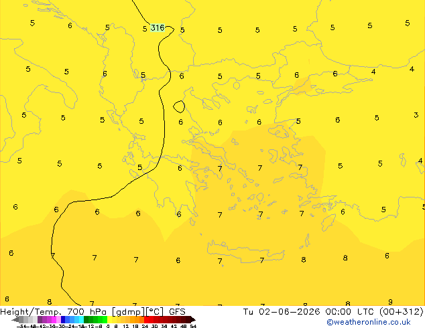Click the 316 contour height label
Screen dimensions: 425x328
pos(158,27)
